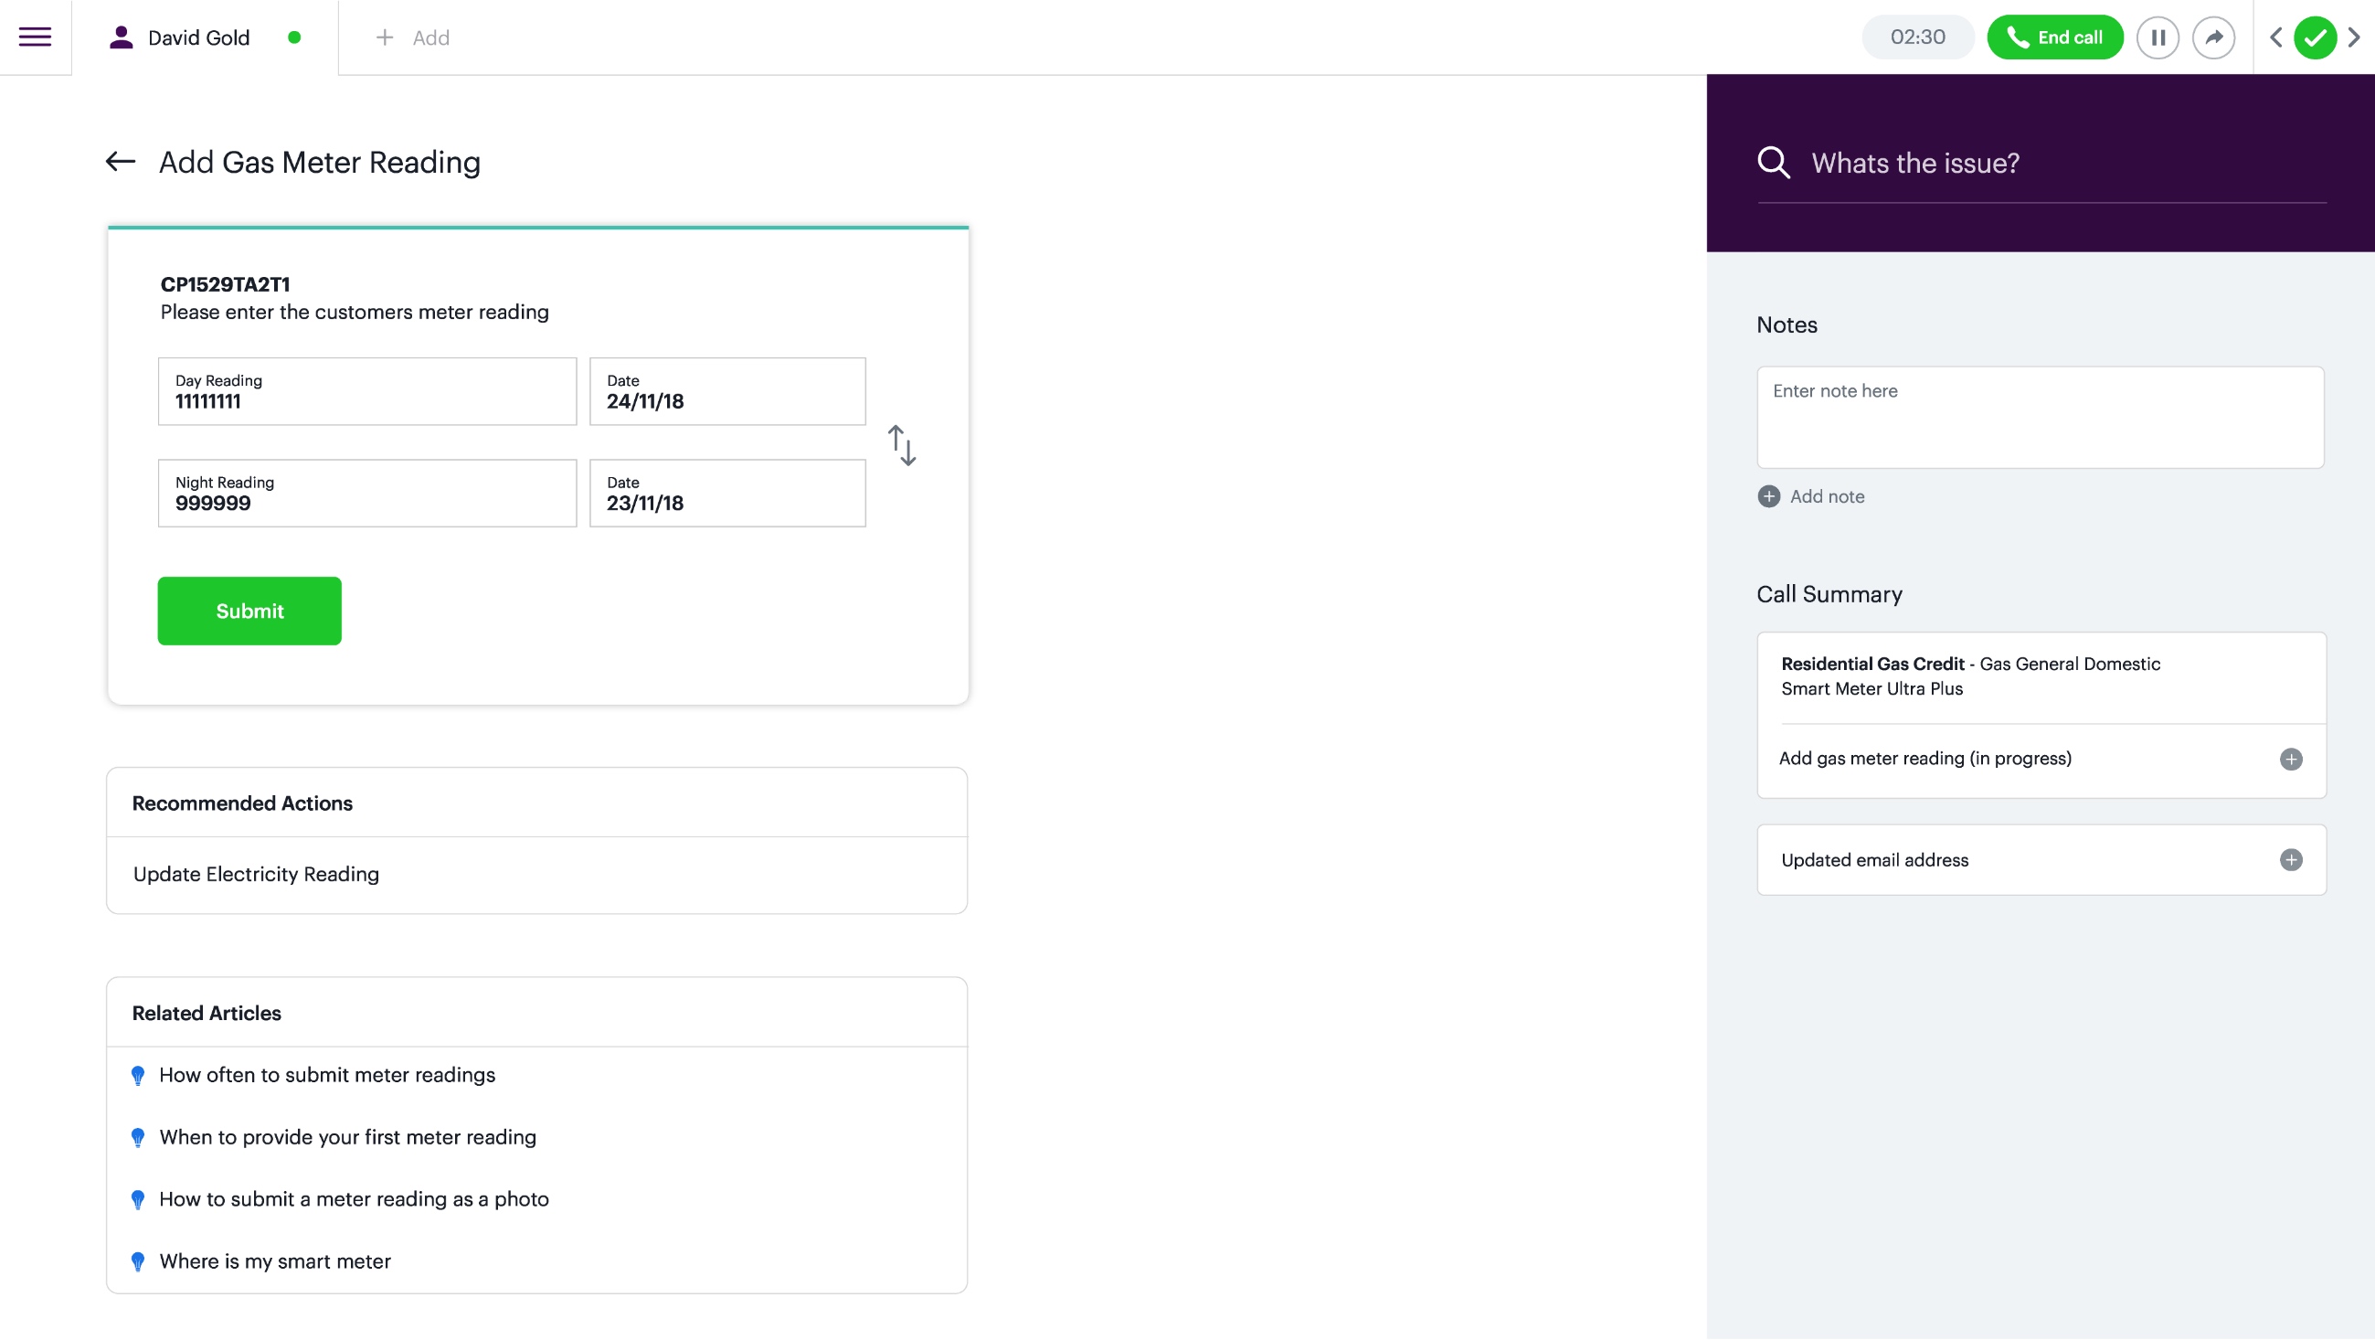Click lightbulb icon beside Where is my smart meter
2375x1340 pixels.
coord(138,1261)
